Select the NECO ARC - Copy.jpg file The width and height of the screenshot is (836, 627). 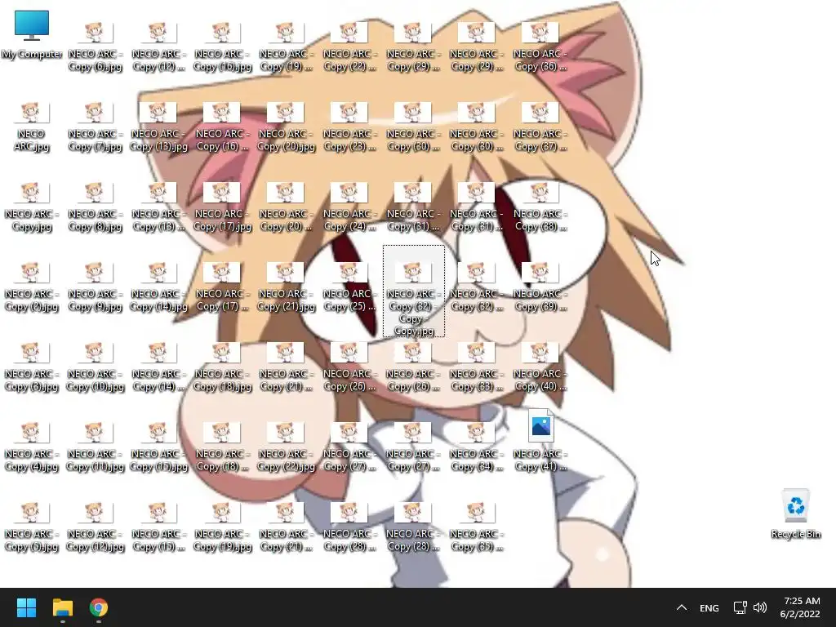click(x=31, y=207)
